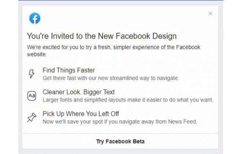Click the gray margin left of the dialog

pyautogui.click(x=20, y=77)
